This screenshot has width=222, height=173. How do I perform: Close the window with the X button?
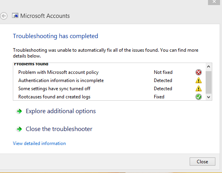tap(214, 2)
